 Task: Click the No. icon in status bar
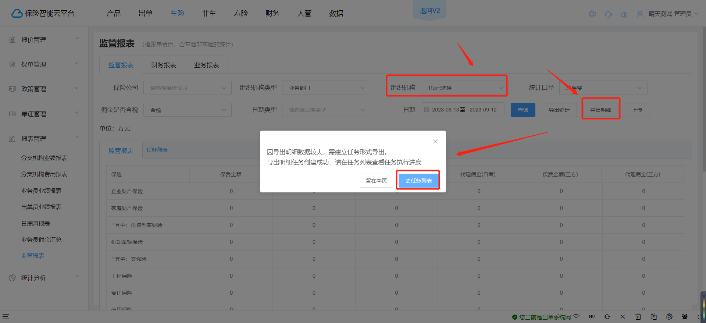click(x=592, y=316)
